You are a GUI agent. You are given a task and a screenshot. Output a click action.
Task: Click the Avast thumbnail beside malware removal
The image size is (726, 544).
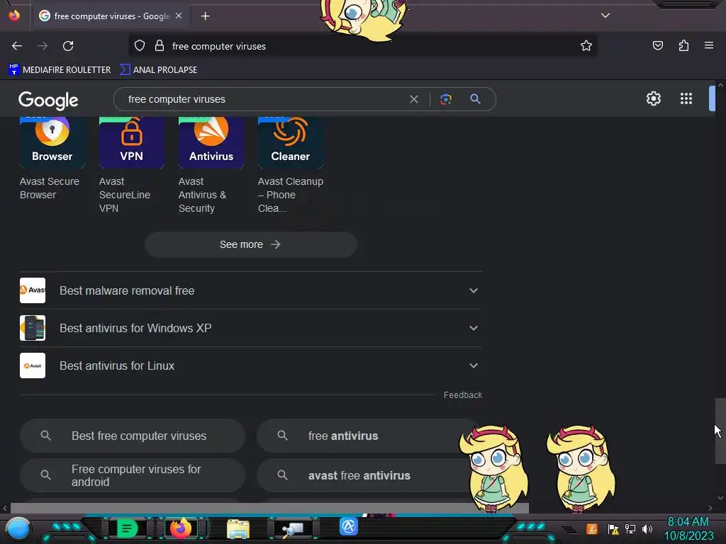coord(33,290)
